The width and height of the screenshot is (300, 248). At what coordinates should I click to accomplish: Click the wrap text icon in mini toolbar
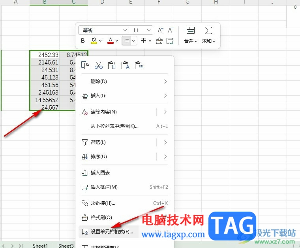(170, 41)
